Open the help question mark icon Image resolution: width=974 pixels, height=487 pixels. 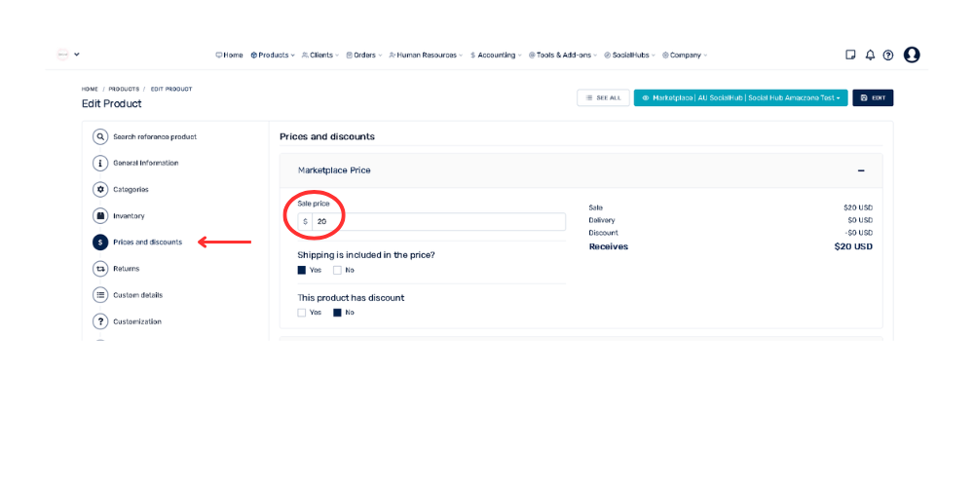[888, 55]
